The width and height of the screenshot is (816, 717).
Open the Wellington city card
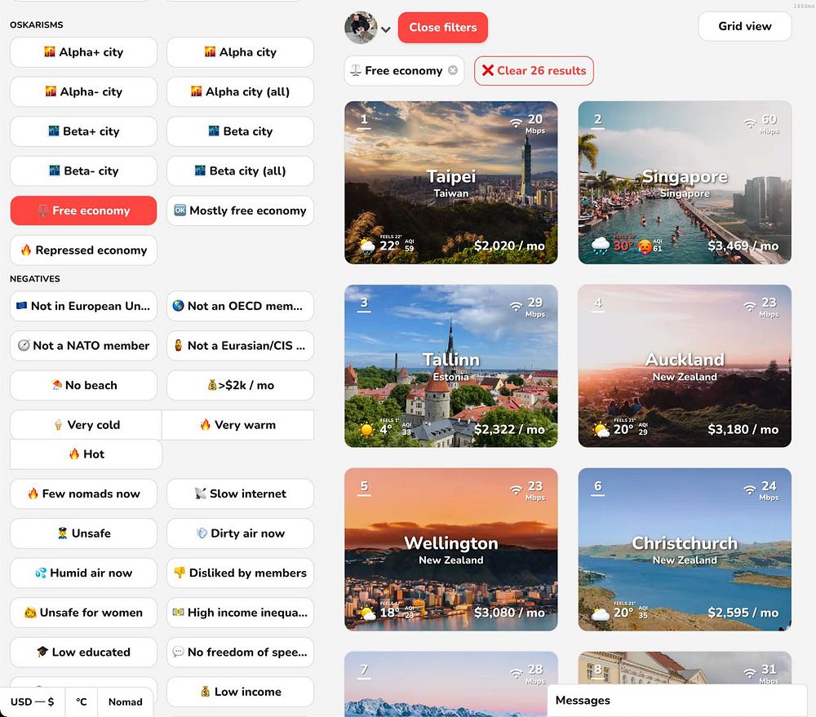pos(451,550)
